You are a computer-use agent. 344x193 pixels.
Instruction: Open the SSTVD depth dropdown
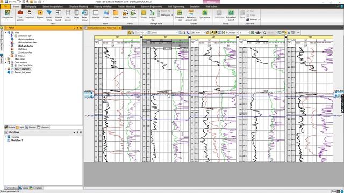point(146,33)
